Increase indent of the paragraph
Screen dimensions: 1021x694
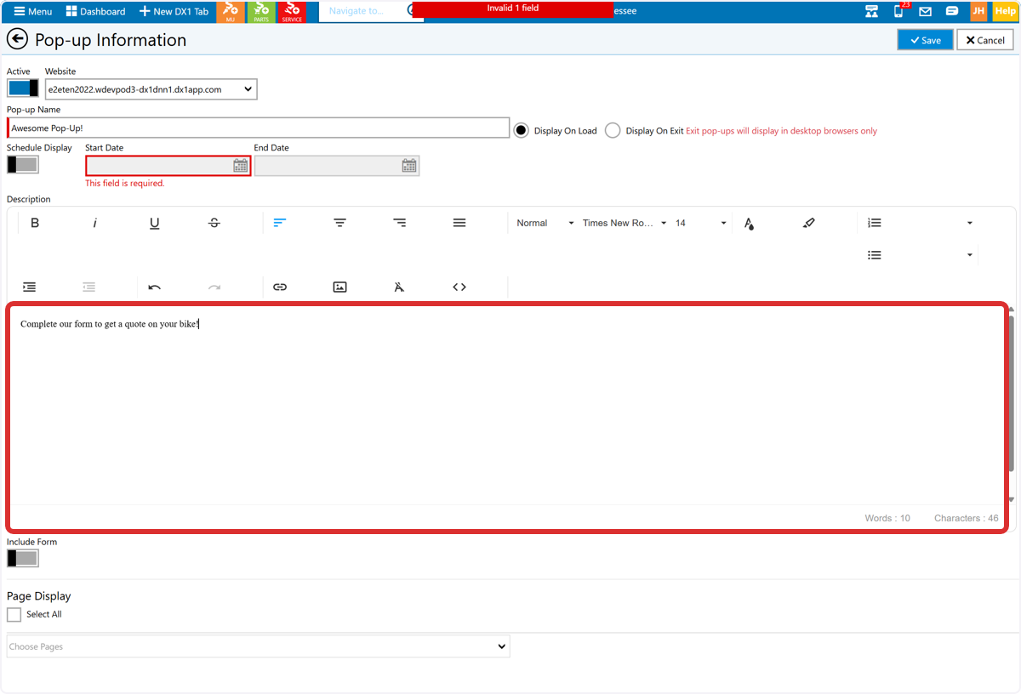pyautogui.click(x=29, y=287)
